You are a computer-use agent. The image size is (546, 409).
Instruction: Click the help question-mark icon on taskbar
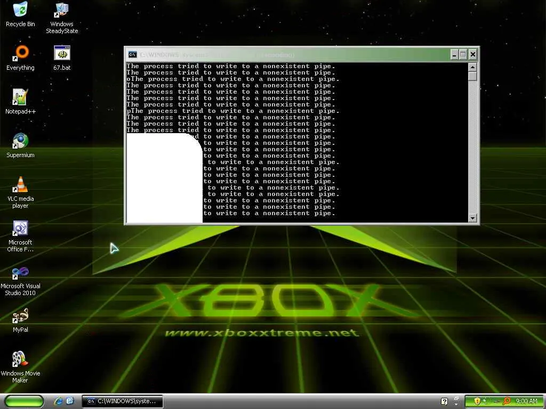point(444,402)
